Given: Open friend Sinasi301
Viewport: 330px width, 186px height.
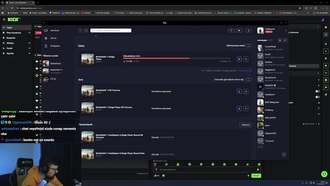Looking at the screenshot, I should click(x=272, y=87).
